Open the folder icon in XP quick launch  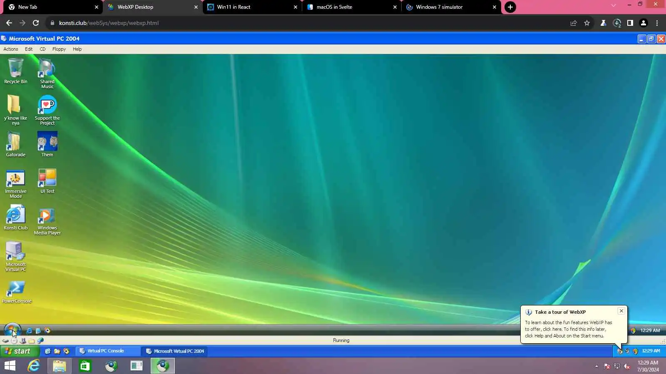pos(57,351)
